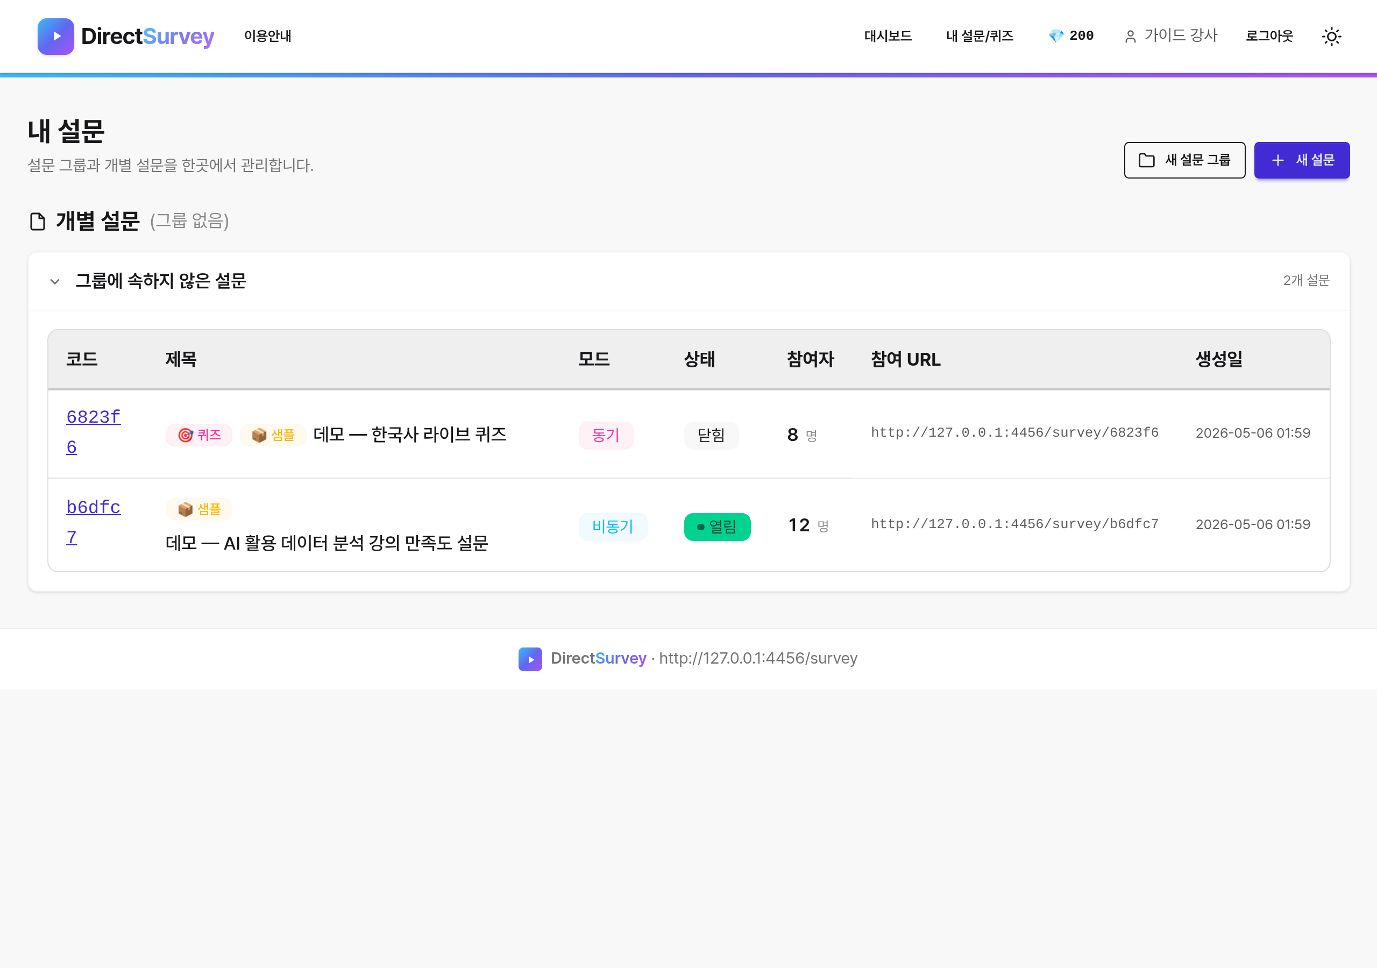
Task: Click 로그아웃 to sign out
Action: (1269, 36)
